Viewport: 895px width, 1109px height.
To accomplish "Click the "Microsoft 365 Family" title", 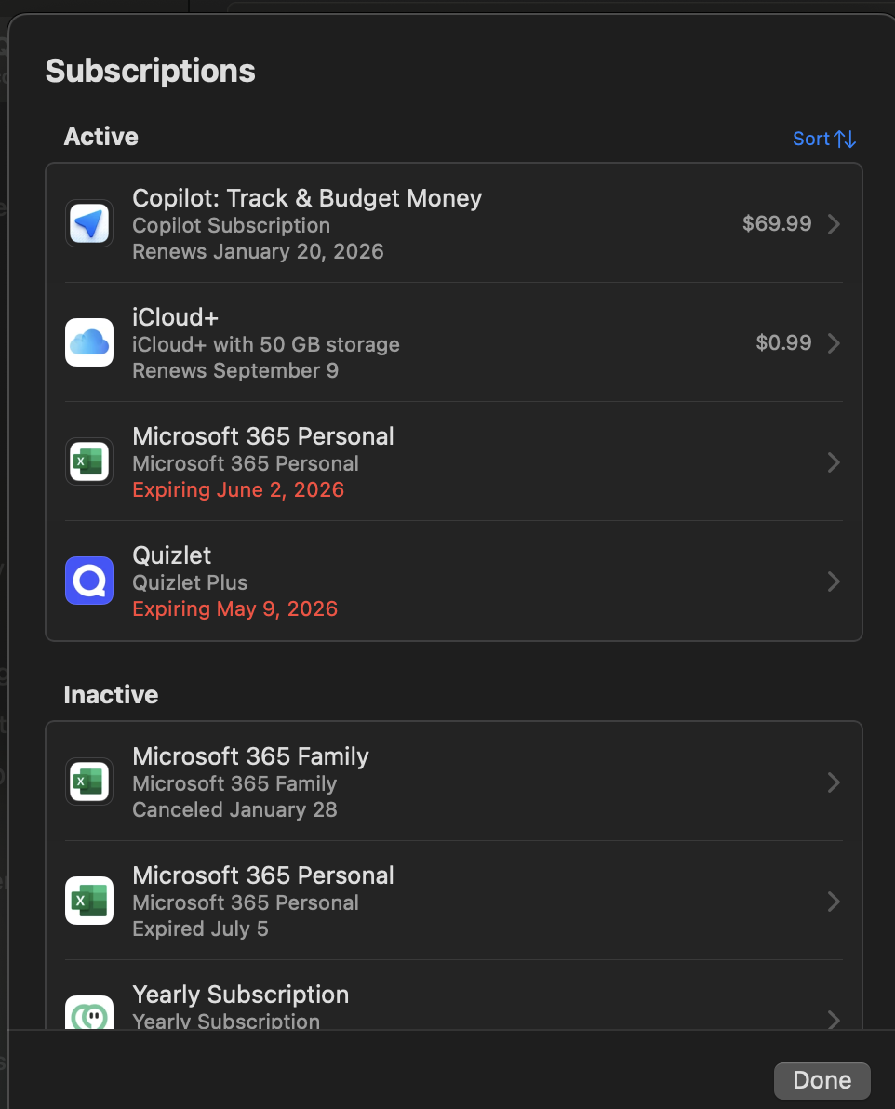I will coord(250,756).
